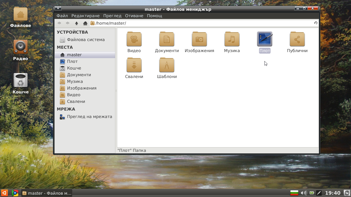The width and height of the screenshot is (351, 197).
Task: Open Файлова система in sidebar
Action: point(85,40)
